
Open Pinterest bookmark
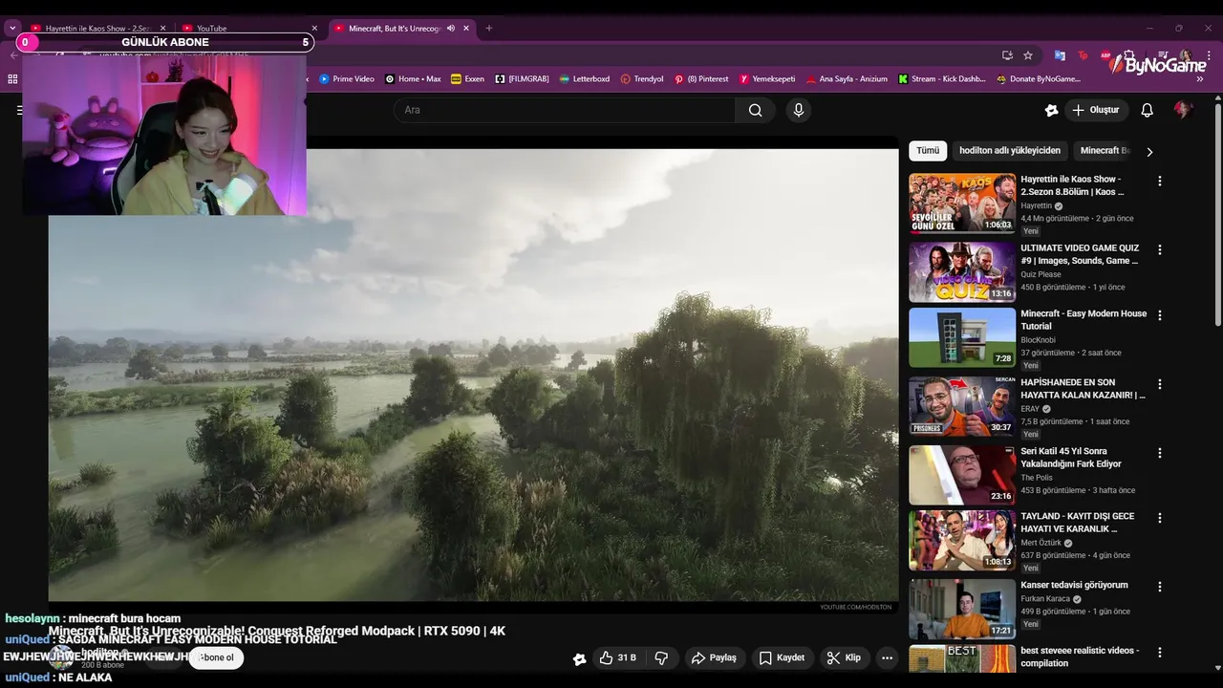(701, 79)
